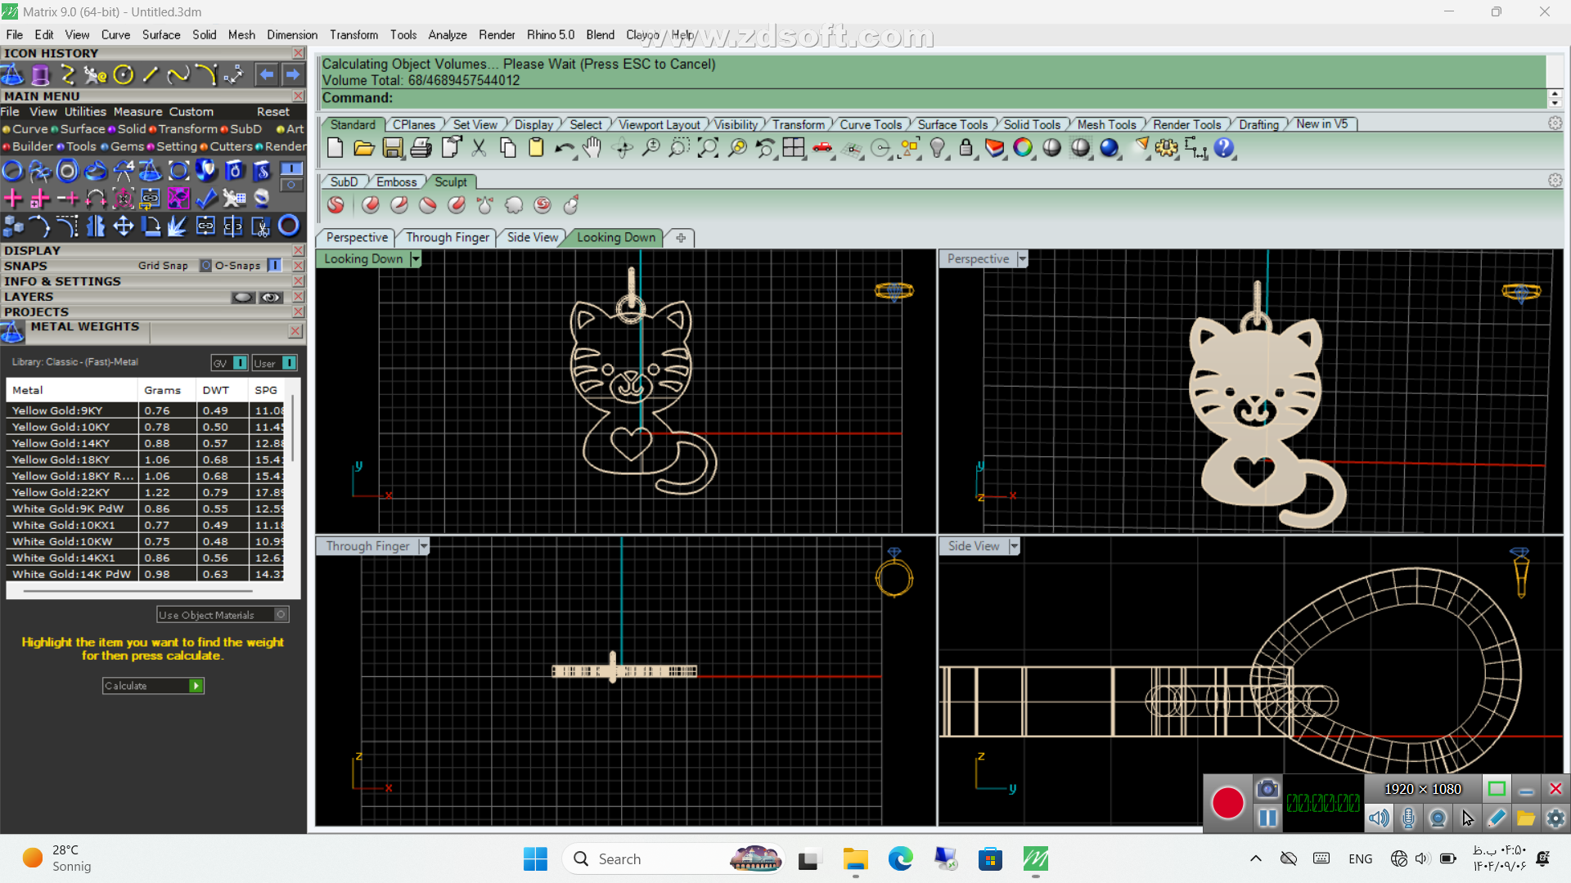Select the Pan hand tool
1571x883 pixels.
click(x=592, y=148)
